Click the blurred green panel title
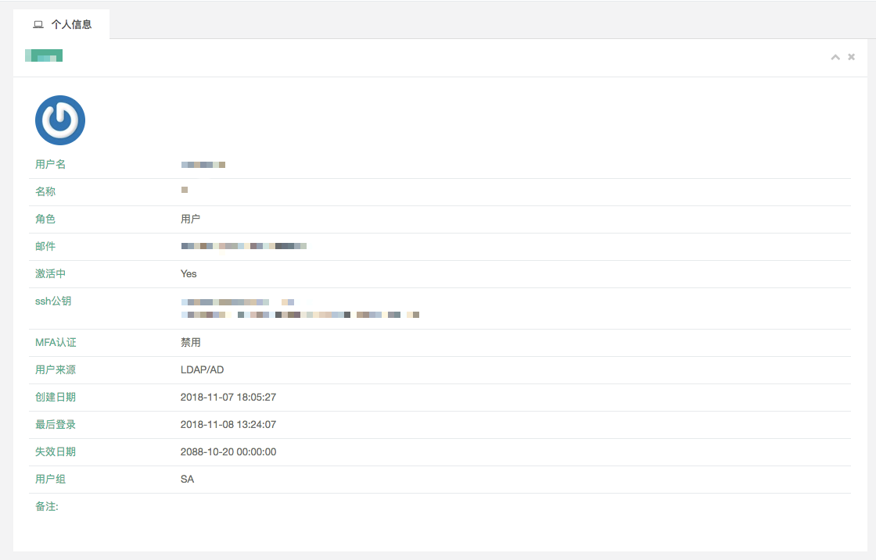This screenshot has width=876, height=560. click(44, 55)
